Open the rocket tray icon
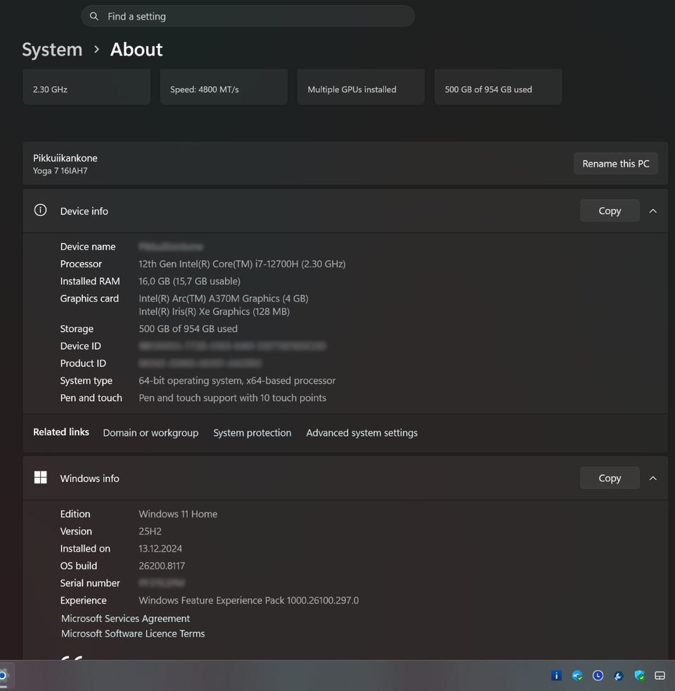Screen dimensions: 675x691 [619, 676]
